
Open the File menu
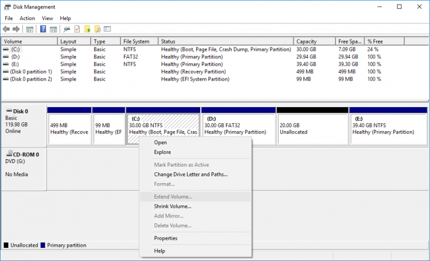pos(9,18)
